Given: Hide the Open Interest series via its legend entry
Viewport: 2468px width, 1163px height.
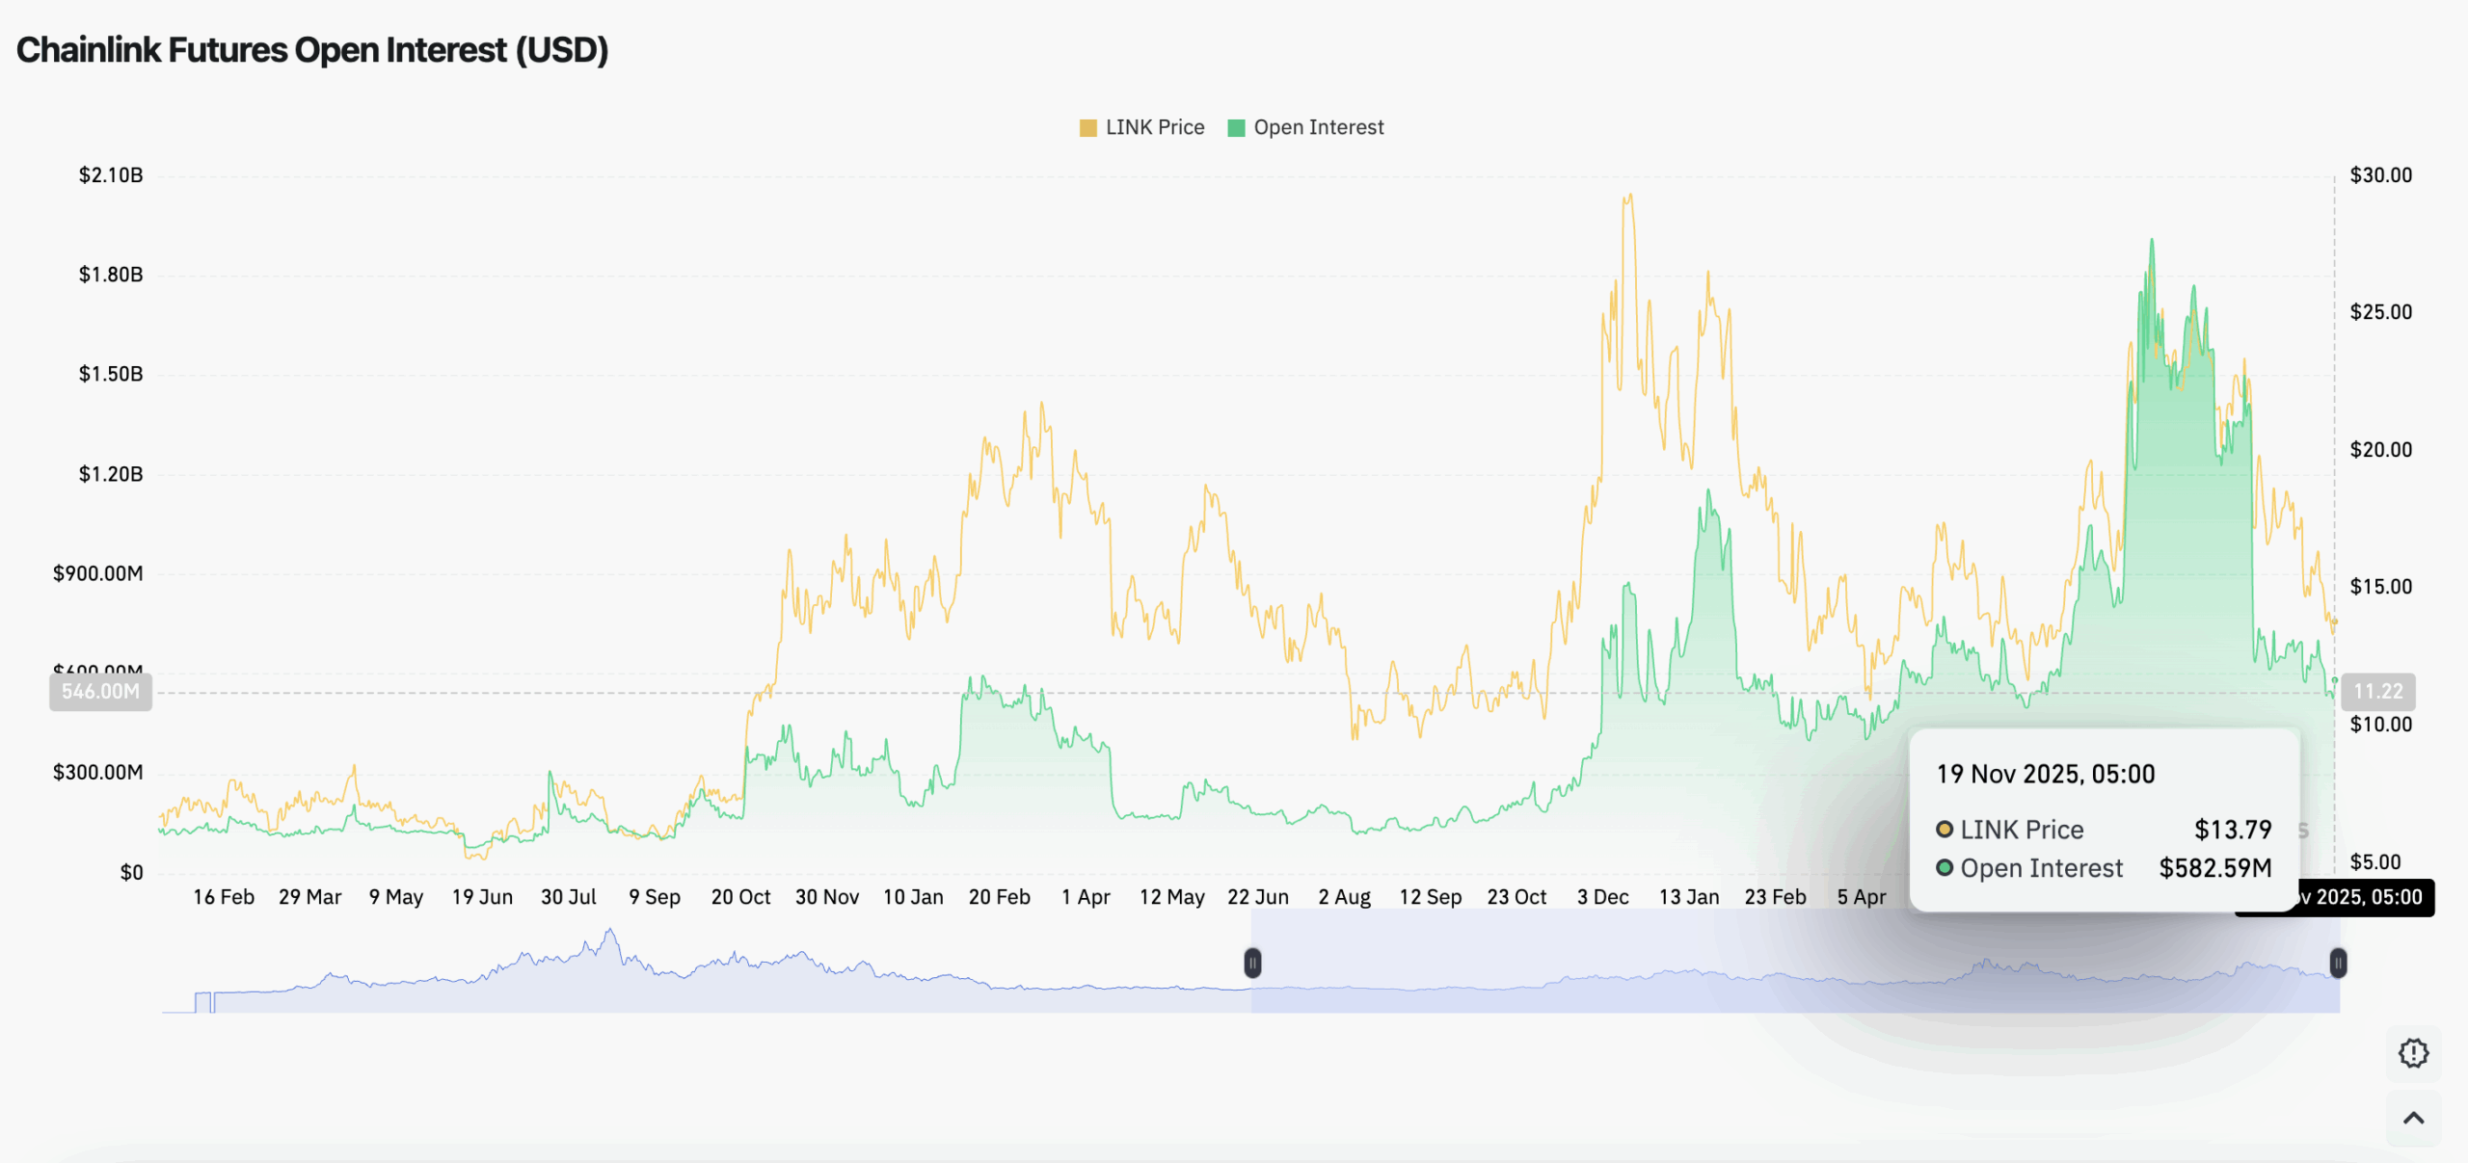Looking at the screenshot, I should pos(1317,126).
